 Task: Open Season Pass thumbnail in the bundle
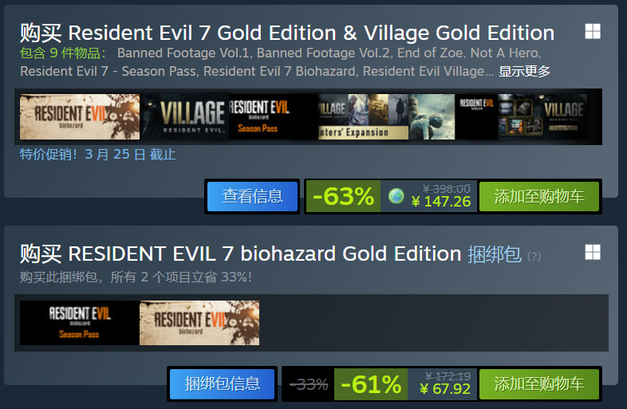(80, 323)
